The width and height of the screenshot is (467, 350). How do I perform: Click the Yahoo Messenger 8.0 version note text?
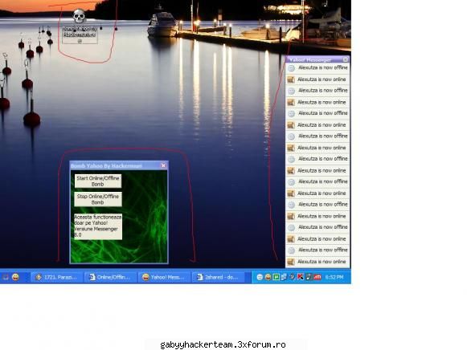click(x=98, y=226)
